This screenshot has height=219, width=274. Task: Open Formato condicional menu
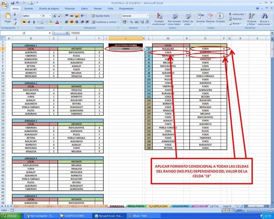tap(159, 19)
